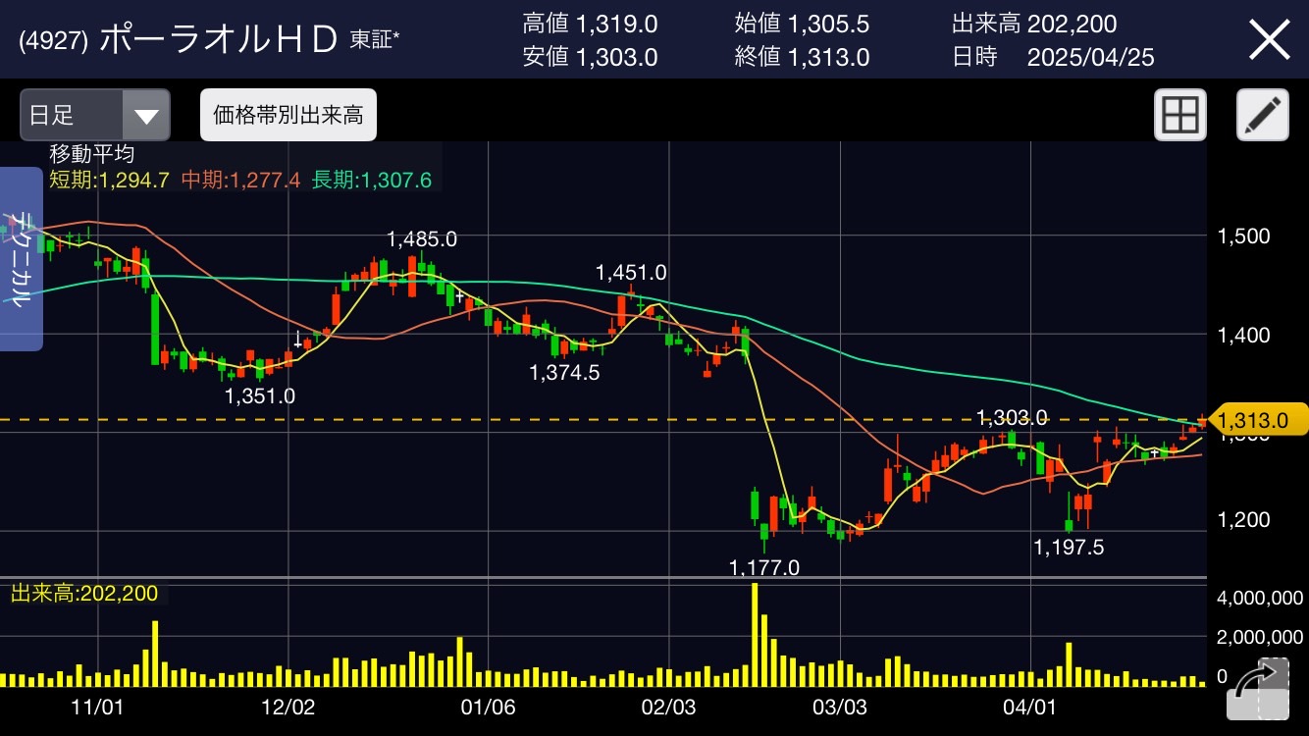The width and height of the screenshot is (1309, 736).
Task: Select the 1,485.0 high price label
Action: coord(422,238)
